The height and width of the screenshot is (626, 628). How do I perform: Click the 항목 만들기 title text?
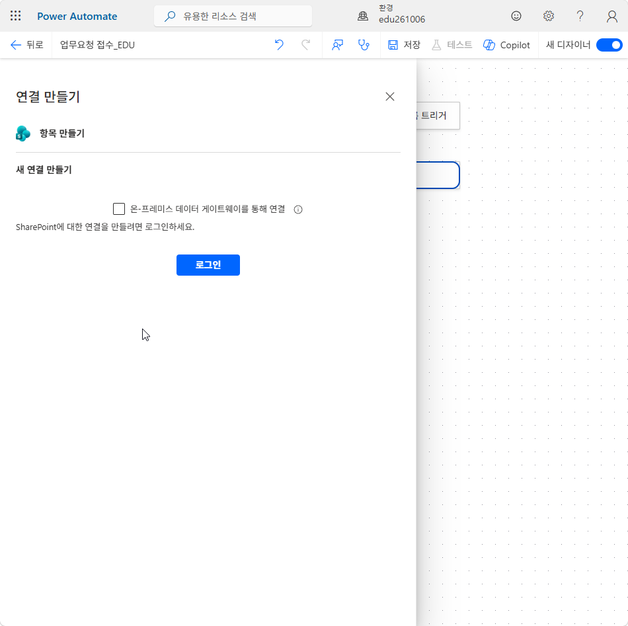click(62, 134)
